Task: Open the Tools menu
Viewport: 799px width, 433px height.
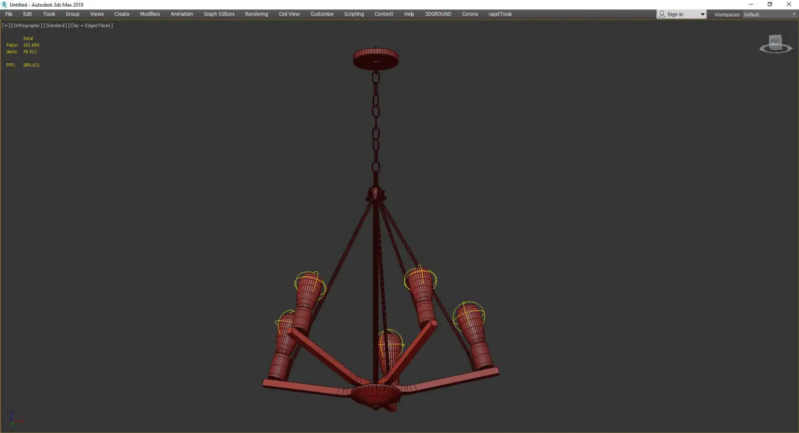Action: 49,14
